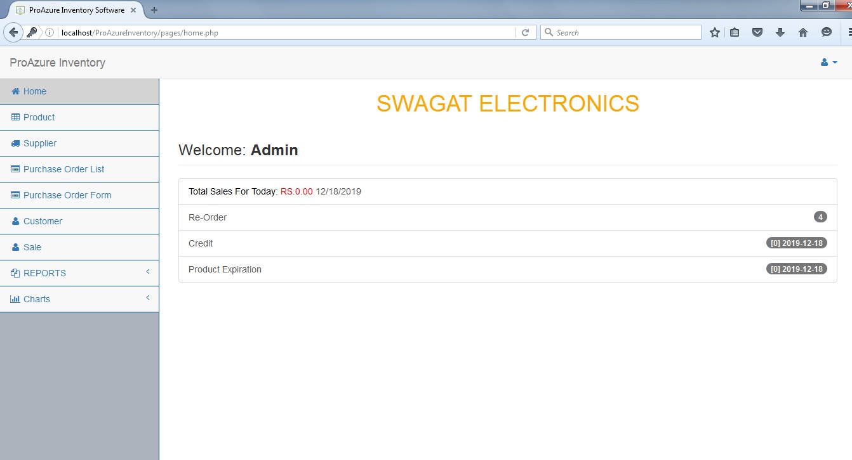Screen dimensions: 852x460
Task: Open the Sale menu item
Action: click(x=32, y=247)
